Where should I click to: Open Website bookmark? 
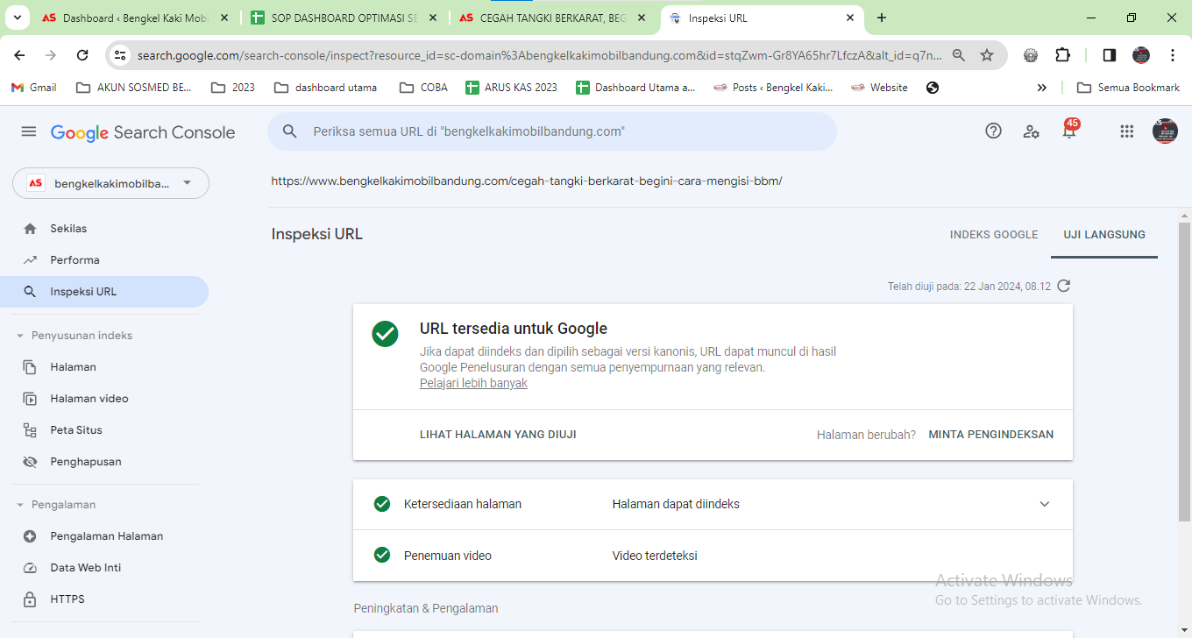coord(879,88)
